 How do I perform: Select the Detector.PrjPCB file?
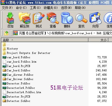tap(18, 97)
